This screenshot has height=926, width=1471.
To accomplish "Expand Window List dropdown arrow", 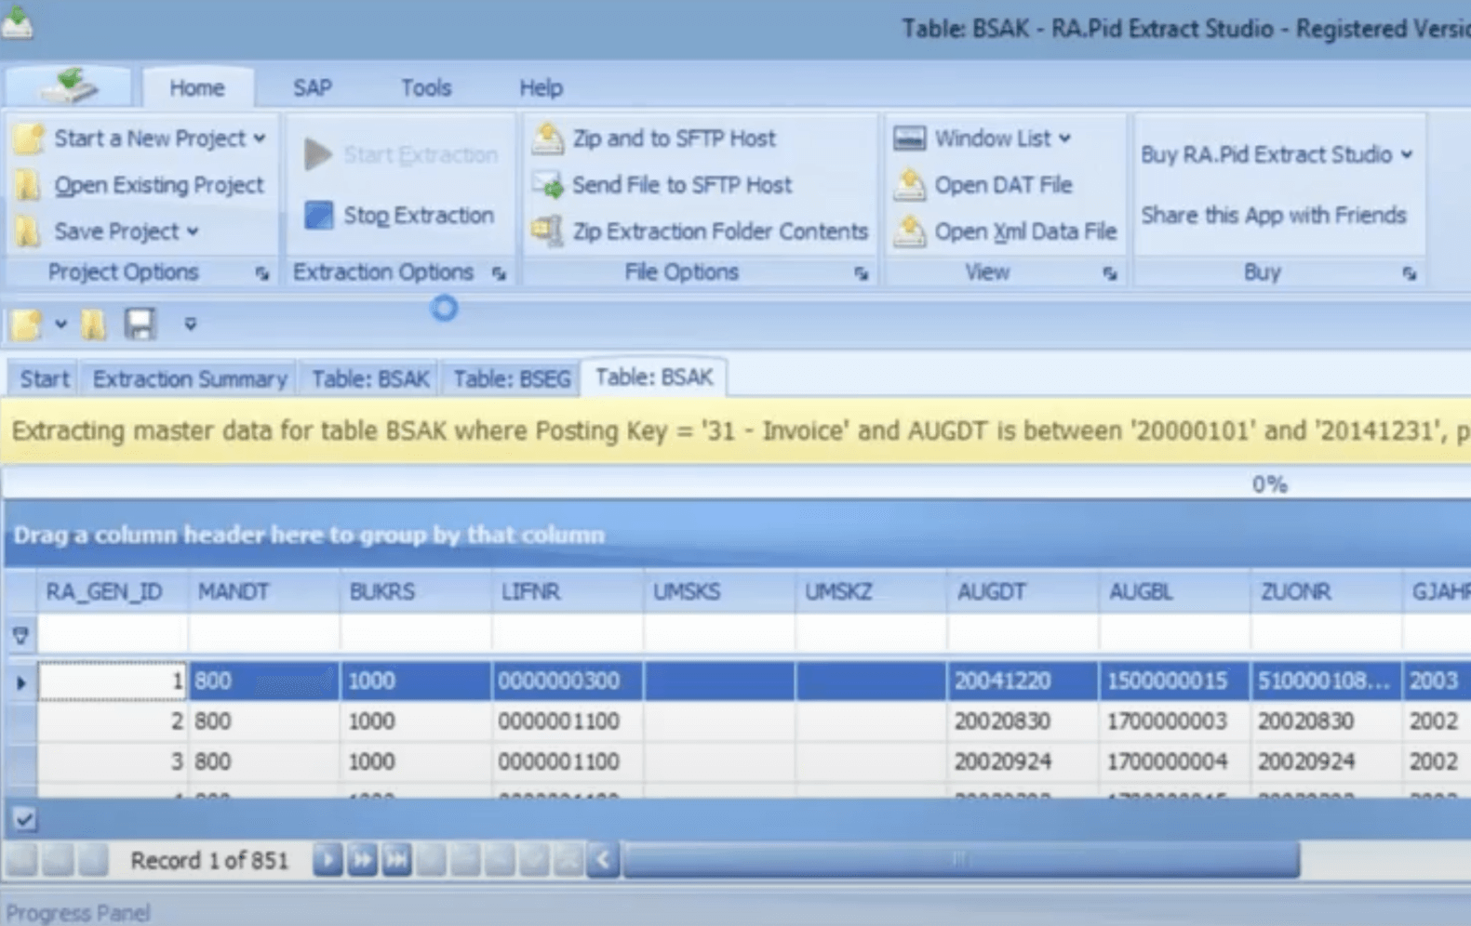I will coord(1064,139).
